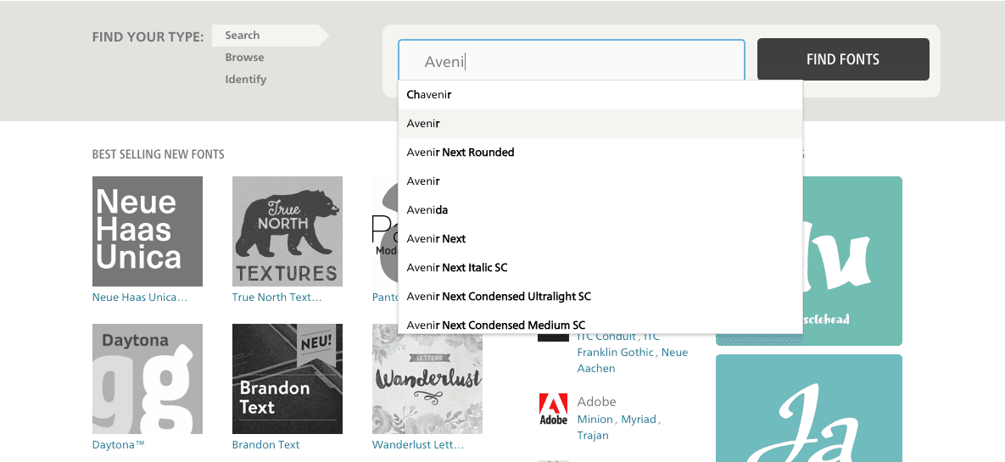Follow the True North Text… link
The height and width of the screenshot is (462, 1005).
[x=276, y=298]
